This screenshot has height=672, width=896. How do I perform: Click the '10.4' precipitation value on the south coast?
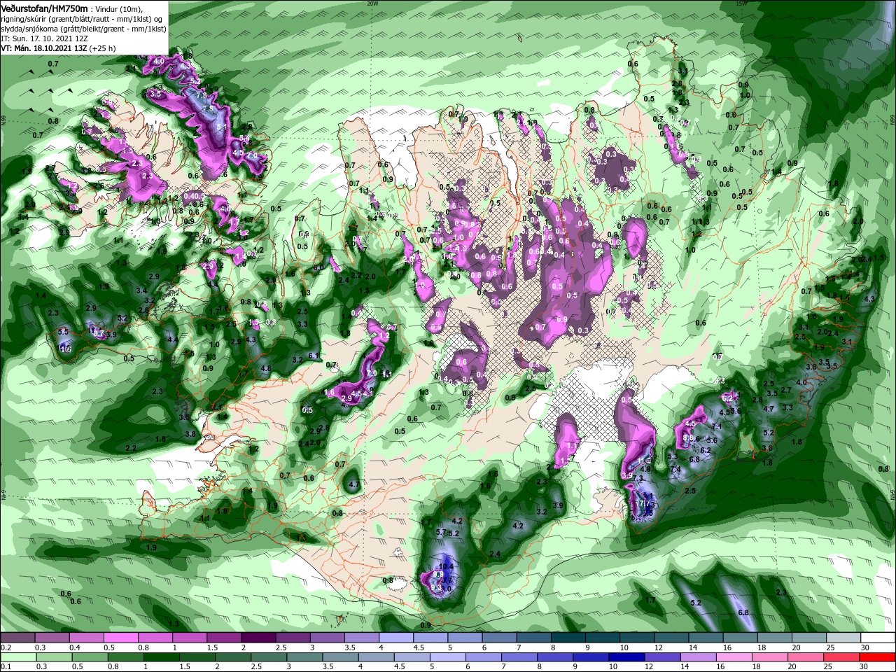click(446, 566)
